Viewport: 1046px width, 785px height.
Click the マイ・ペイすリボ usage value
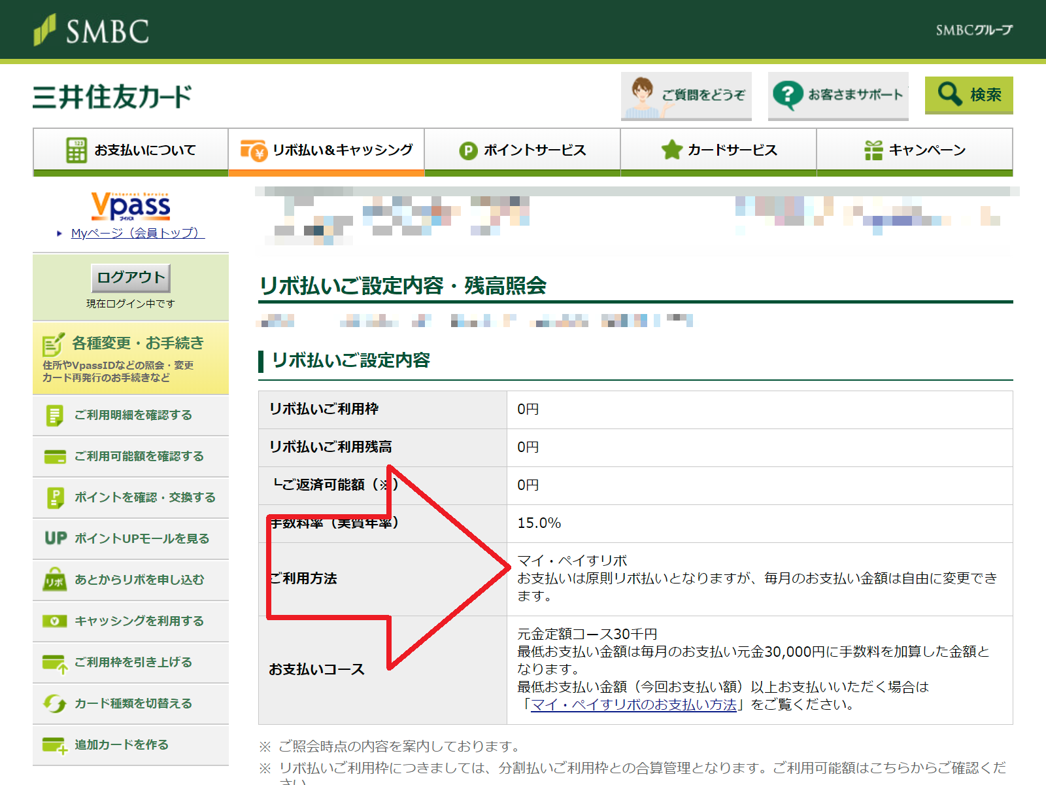[x=572, y=561]
